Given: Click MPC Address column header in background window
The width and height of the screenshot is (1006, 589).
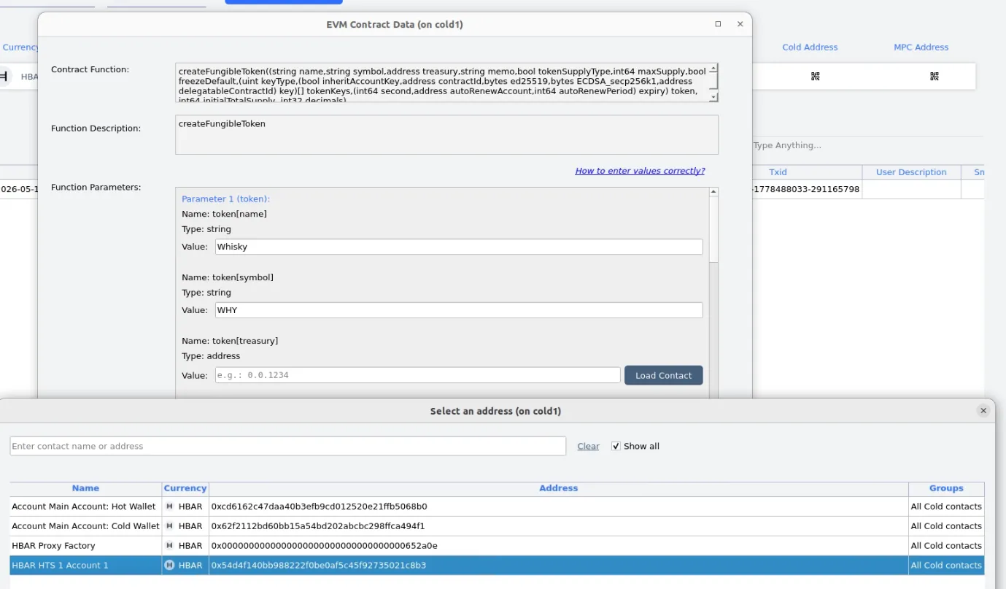Looking at the screenshot, I should pos(921,47).
